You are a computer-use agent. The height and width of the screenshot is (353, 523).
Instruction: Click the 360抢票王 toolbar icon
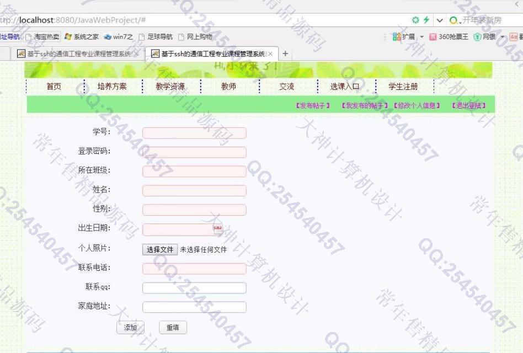tap(433, 36)
